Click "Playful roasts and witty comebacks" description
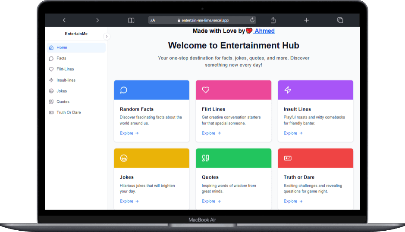Screen dimensions: 405x232 pos(314,121)
